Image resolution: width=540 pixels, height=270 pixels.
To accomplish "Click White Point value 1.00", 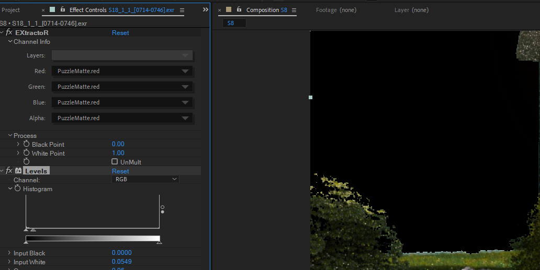I will 118,153.
